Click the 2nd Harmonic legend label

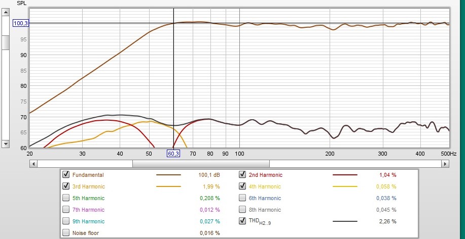[266, 175]
